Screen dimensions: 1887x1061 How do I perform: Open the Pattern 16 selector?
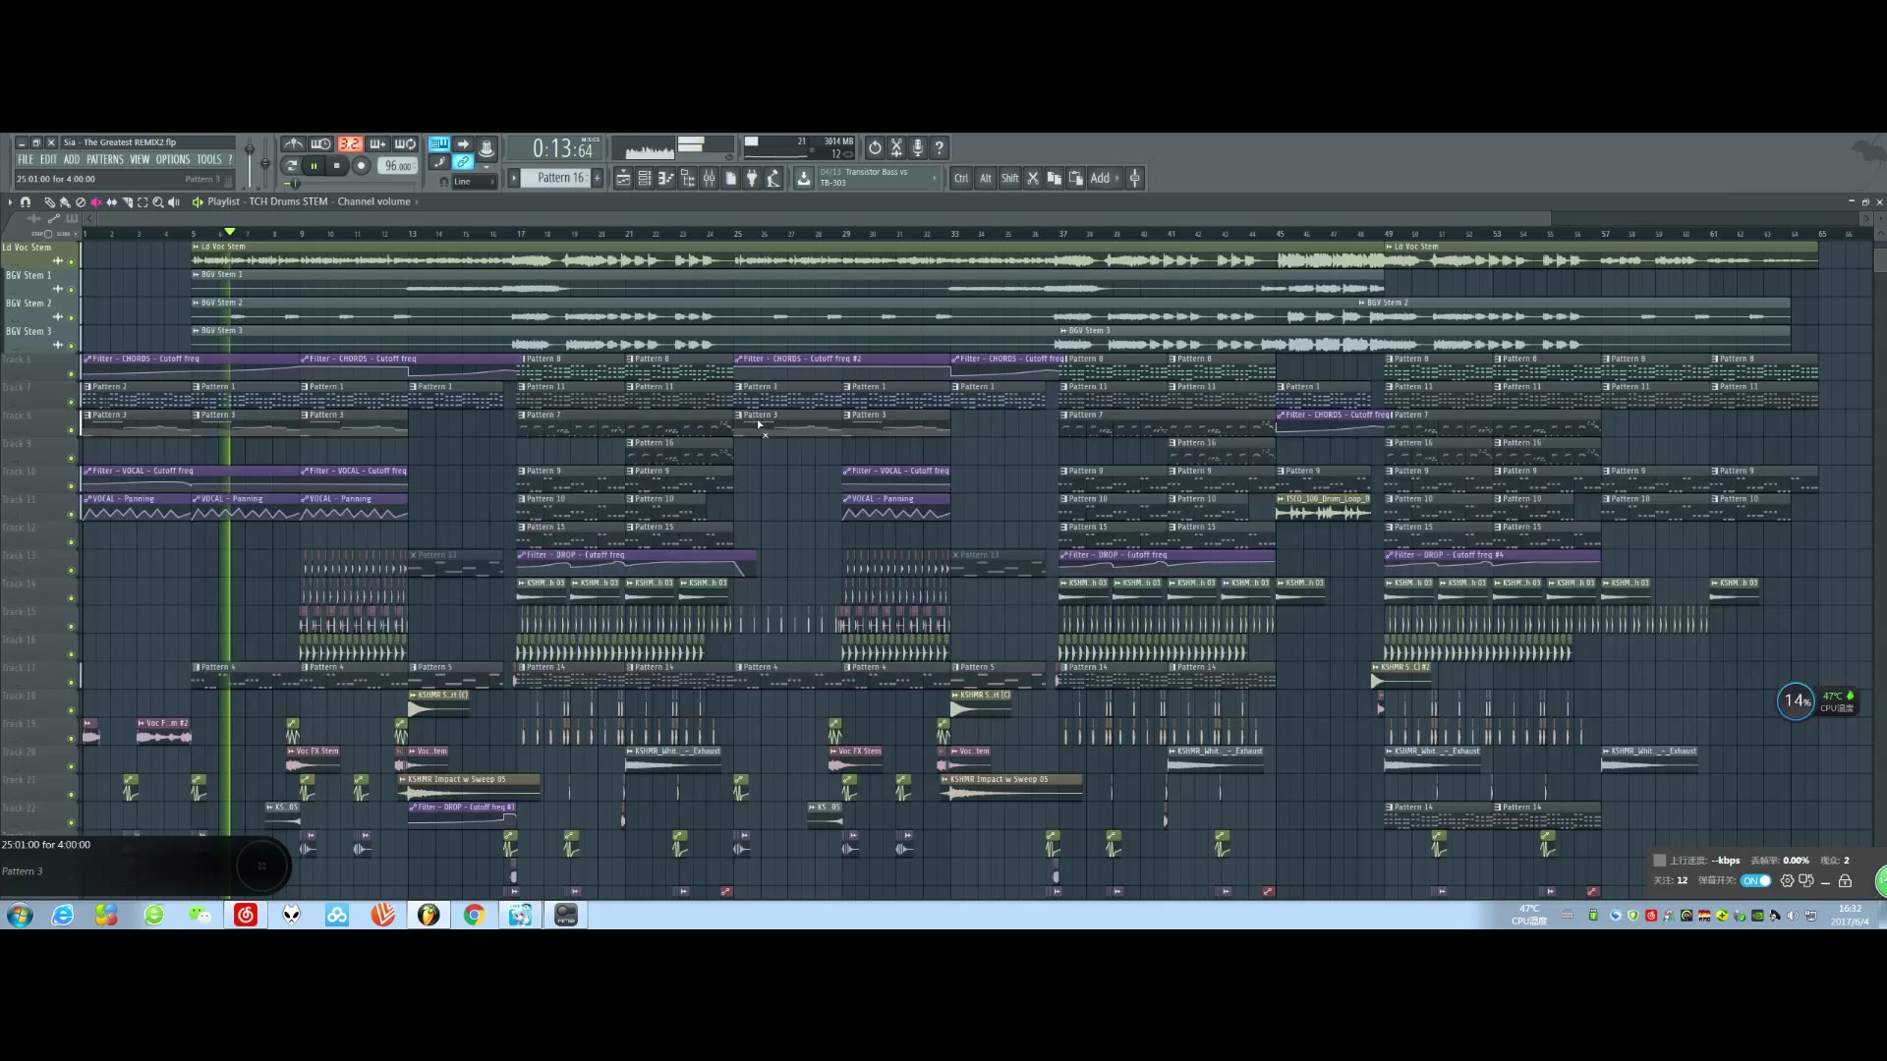pyautogui.click(x=555, y=178)
